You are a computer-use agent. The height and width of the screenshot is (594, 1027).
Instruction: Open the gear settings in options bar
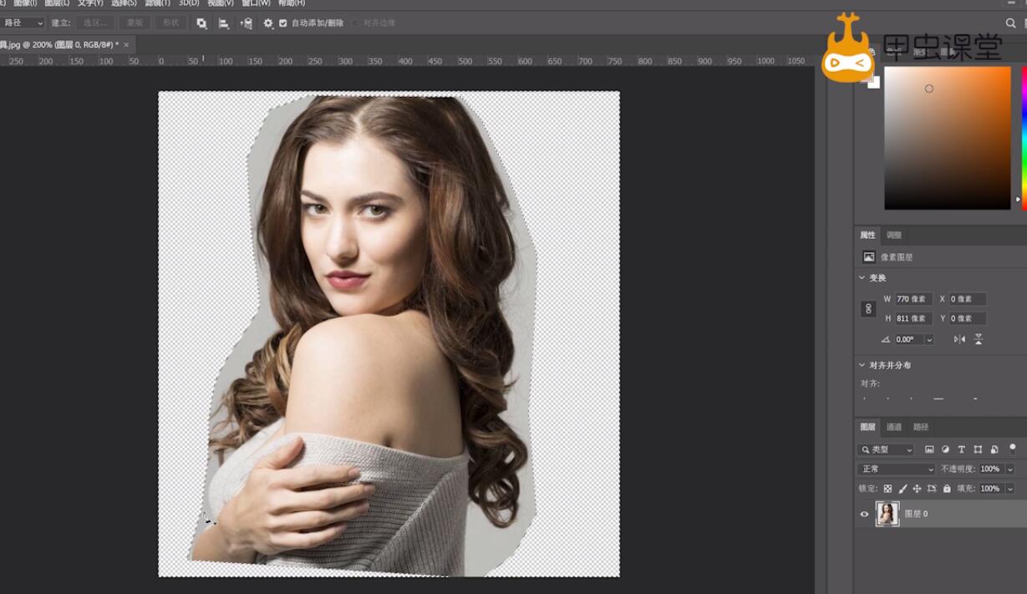[x=268, y=23]
